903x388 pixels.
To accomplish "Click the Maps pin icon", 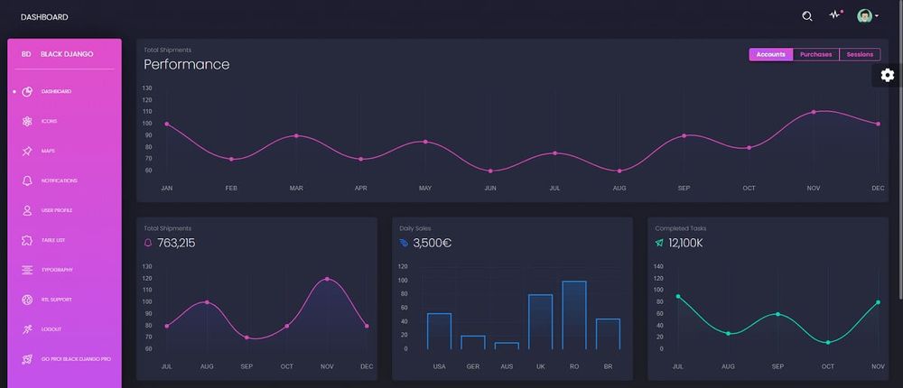I will pyautogui.click(x=27, y=151).
